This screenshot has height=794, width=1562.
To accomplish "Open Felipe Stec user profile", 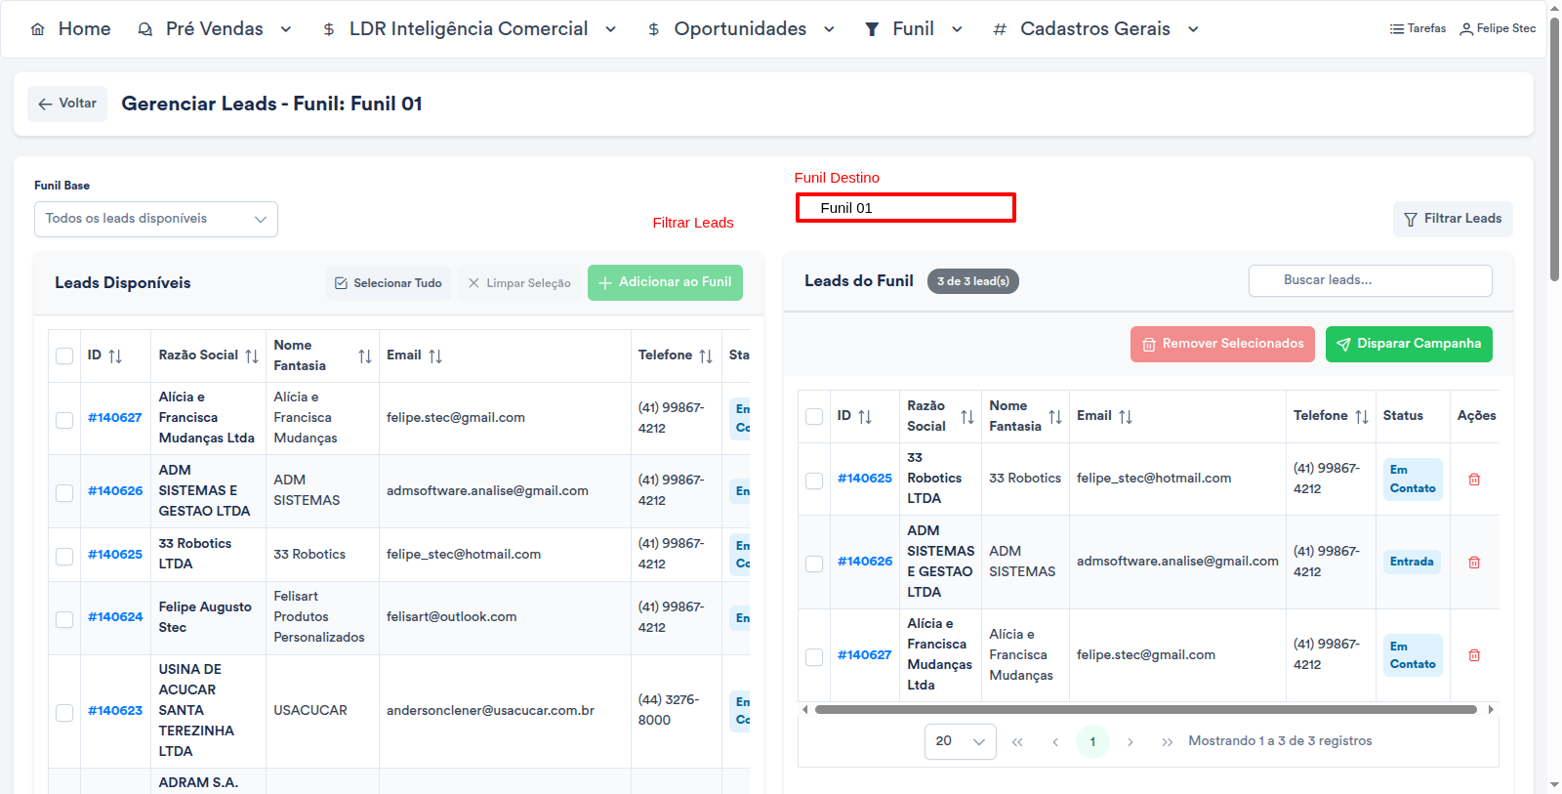I will click(x=1498, y=28).
